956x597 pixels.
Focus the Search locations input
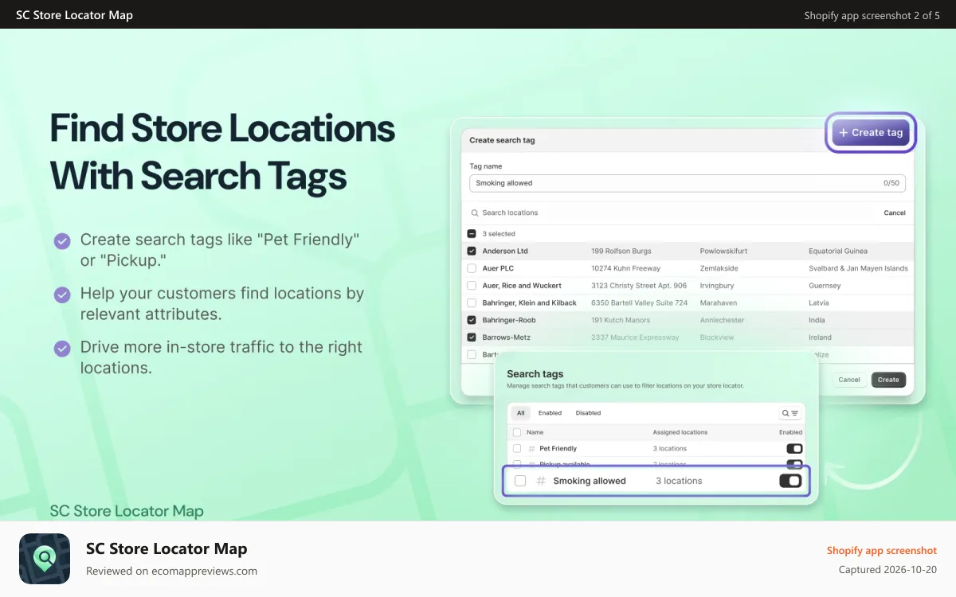point(673,213)
